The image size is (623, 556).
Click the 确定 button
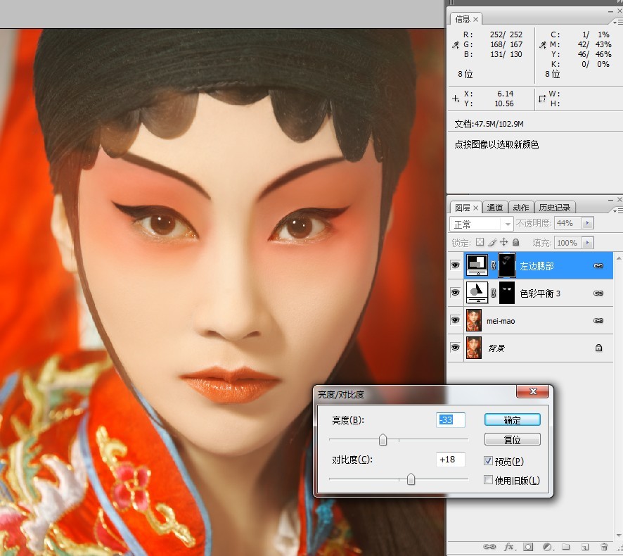(x=512, y=419)
